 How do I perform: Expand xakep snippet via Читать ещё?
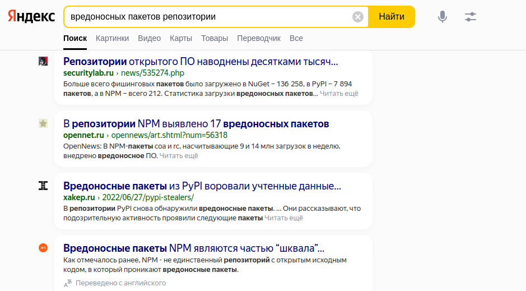[283, 218]
